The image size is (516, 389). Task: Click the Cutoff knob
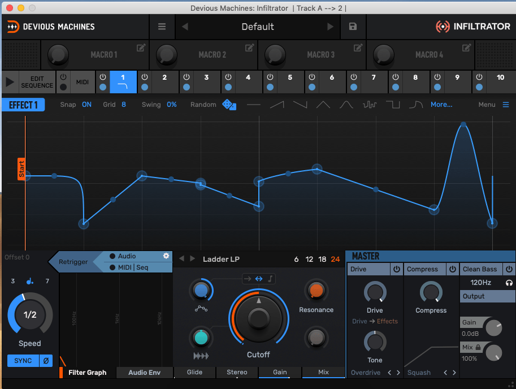tap(259, 317)
